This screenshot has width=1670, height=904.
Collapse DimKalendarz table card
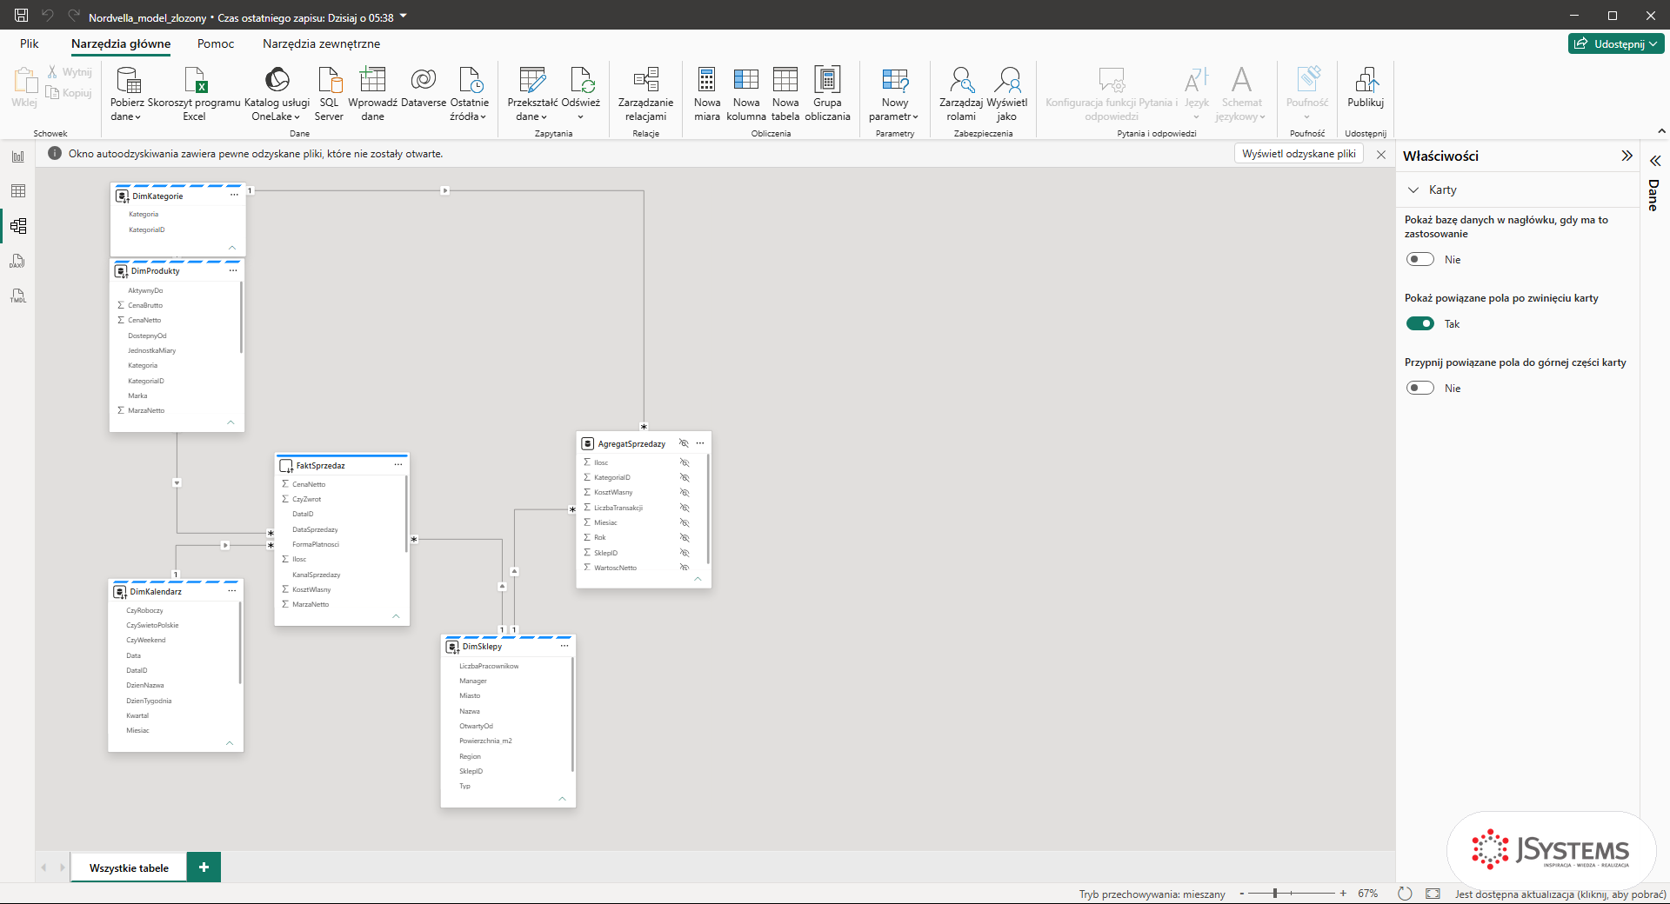pyautogui.click(x=230, y=742)
